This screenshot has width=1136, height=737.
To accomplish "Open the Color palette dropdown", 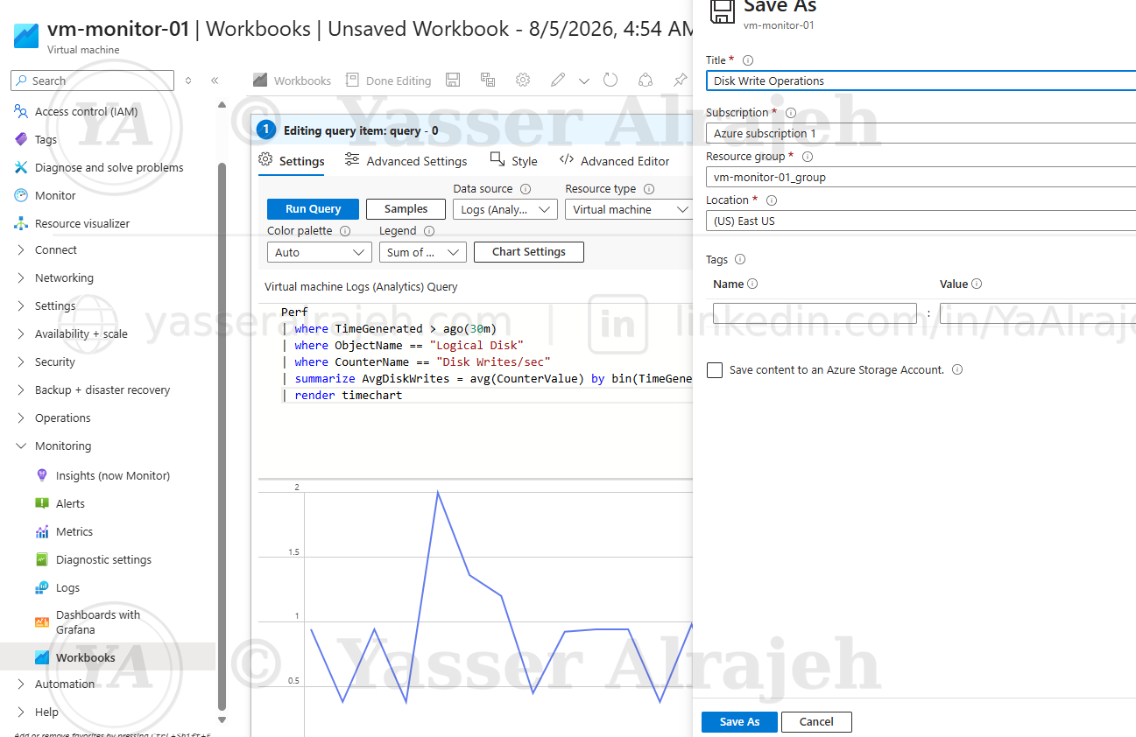I will click(x=320, y=252).
